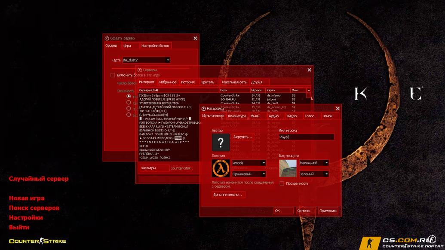Select the Мультиплеер tab

tap(213, 116)
